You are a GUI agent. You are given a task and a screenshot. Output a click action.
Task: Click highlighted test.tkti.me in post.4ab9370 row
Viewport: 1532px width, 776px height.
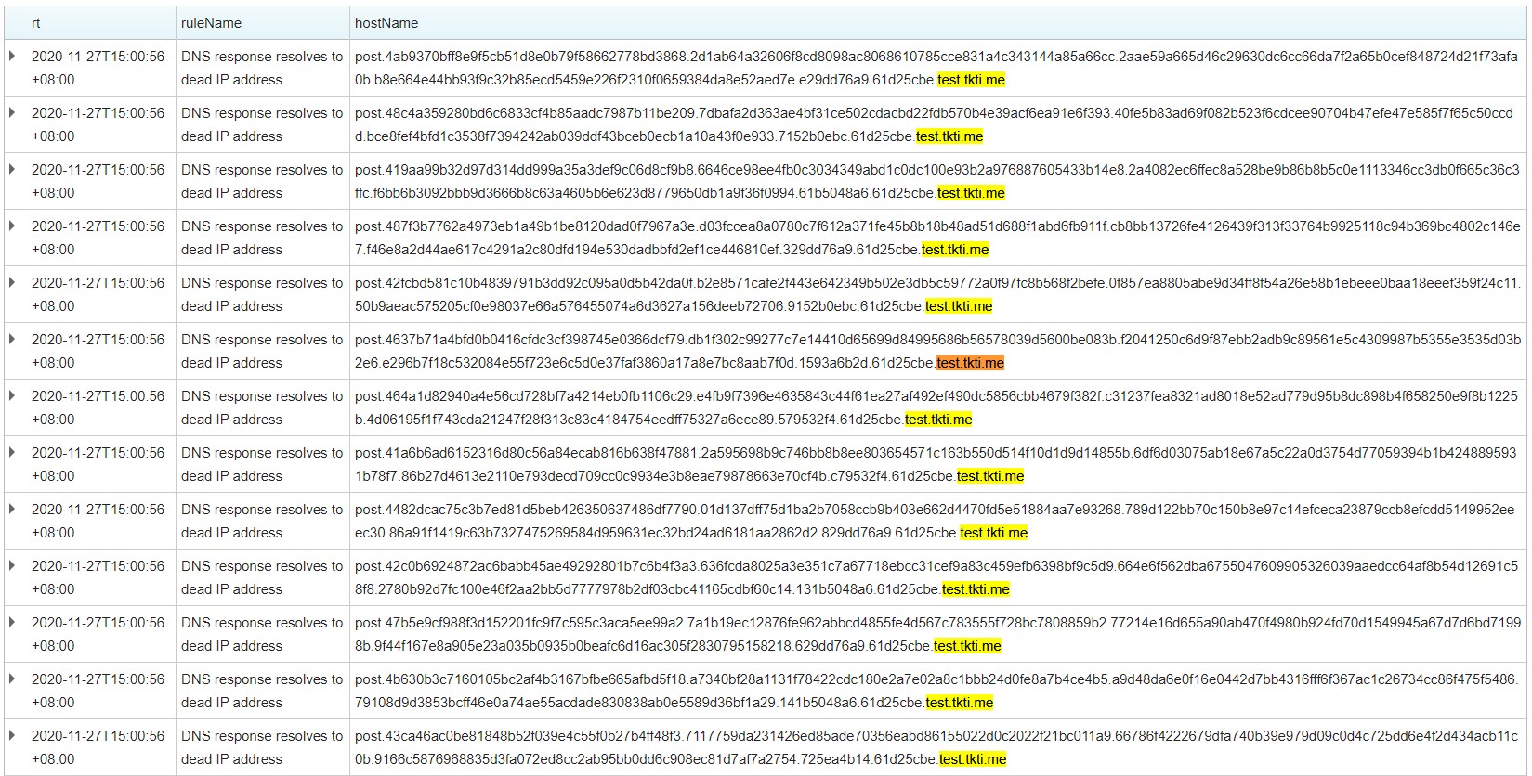click(x=971, y=80)
